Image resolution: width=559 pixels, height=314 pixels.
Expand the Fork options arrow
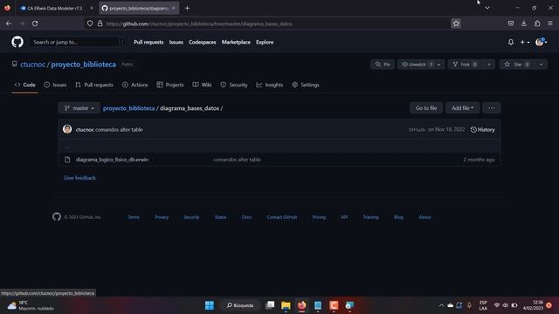489,65
